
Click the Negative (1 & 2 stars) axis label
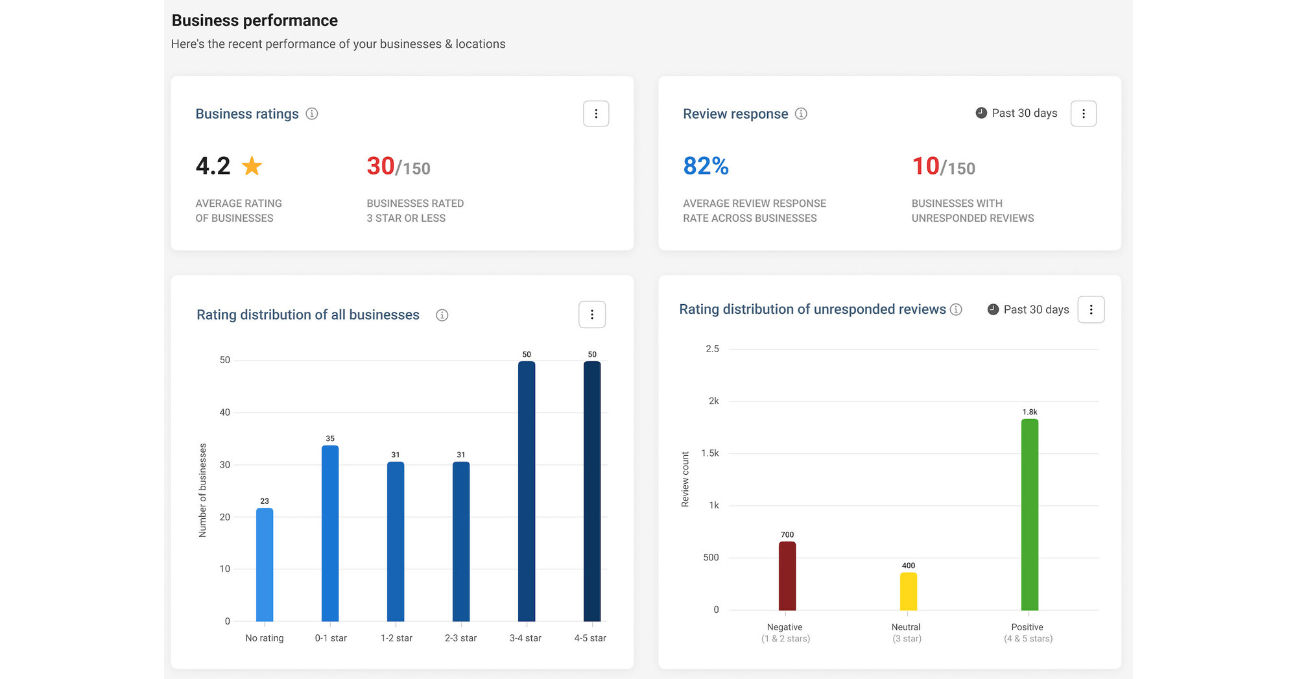point(785,633)
